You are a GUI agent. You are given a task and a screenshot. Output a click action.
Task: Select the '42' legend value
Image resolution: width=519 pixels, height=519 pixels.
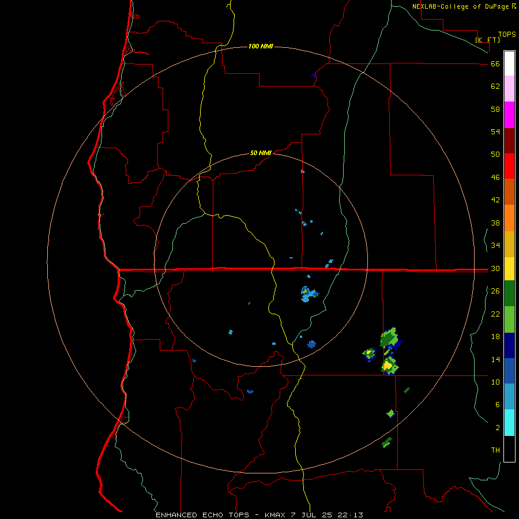coord(495,200)
